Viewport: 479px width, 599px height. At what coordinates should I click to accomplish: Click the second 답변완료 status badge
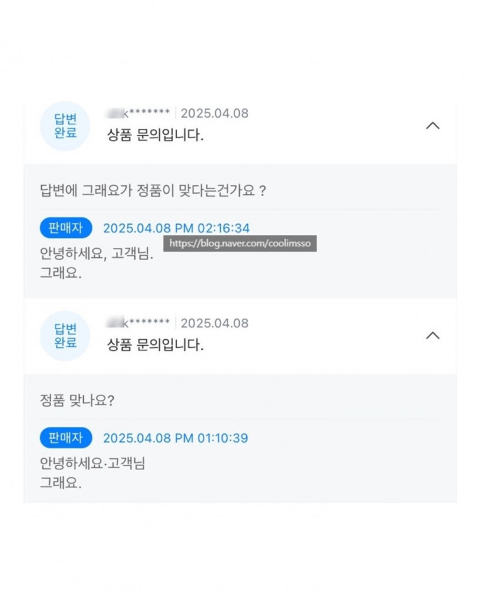point(65,336)
